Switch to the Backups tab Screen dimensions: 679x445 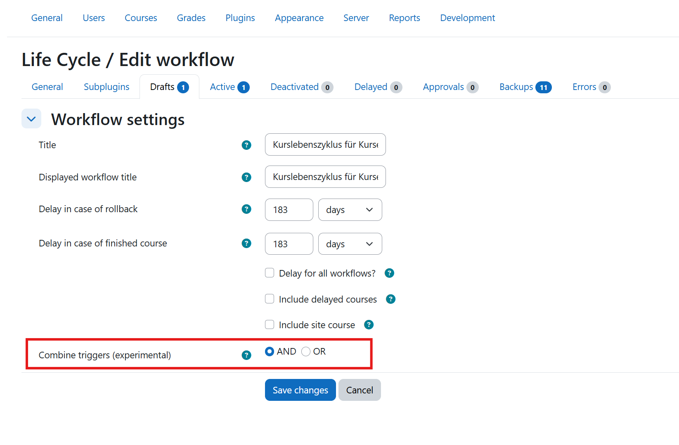(x=525, y=87)
